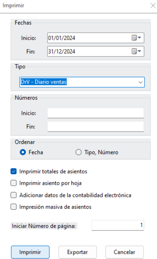Click the Exportar button
This screenshot has width=157, height=259.
[x=77, y=252]
